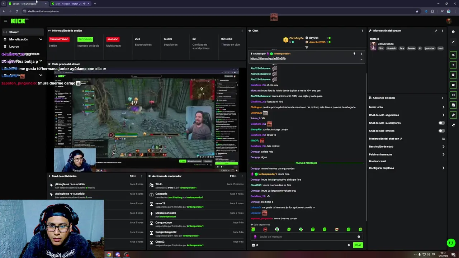The image size is (459, 258).
Task: Open the Chat panel three-dot menu
Action: [x=362, y=30]
